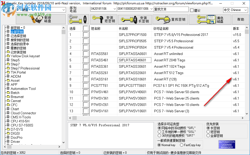
Task: Choose the 短密钥 priority install option
Action: pyautogui.click(x=209, y=132)
